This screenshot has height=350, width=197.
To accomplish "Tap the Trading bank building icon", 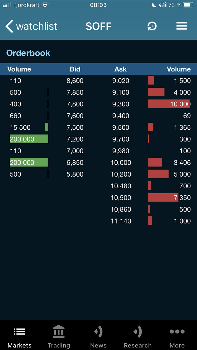I will 59,331.
